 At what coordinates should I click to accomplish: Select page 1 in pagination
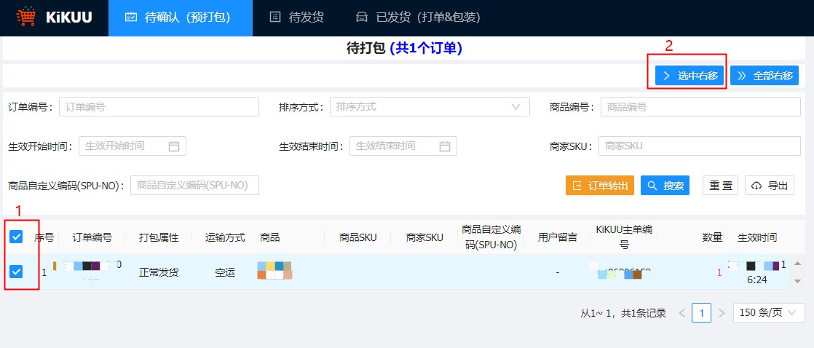pos(701,313)
